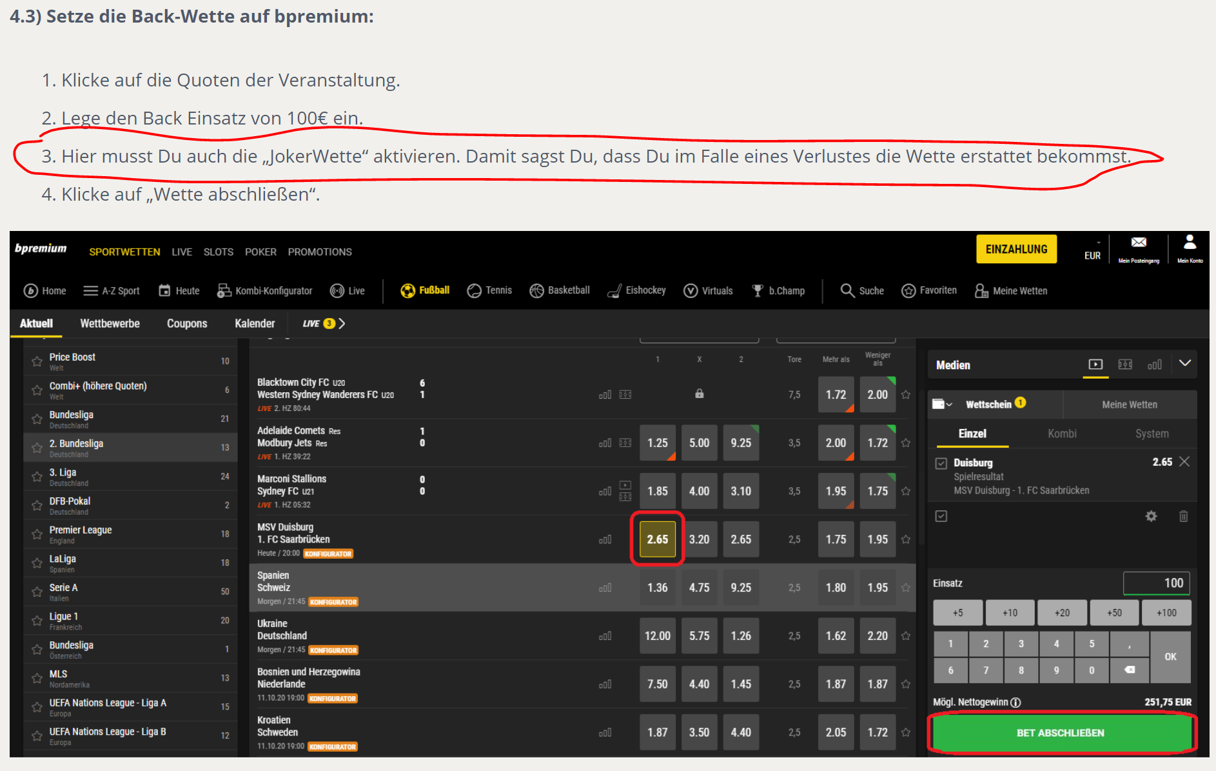The width and height of the screenshot is (1216, 771).
Task: Favorite the Price Boost star
Action: (x=37, y=361)
